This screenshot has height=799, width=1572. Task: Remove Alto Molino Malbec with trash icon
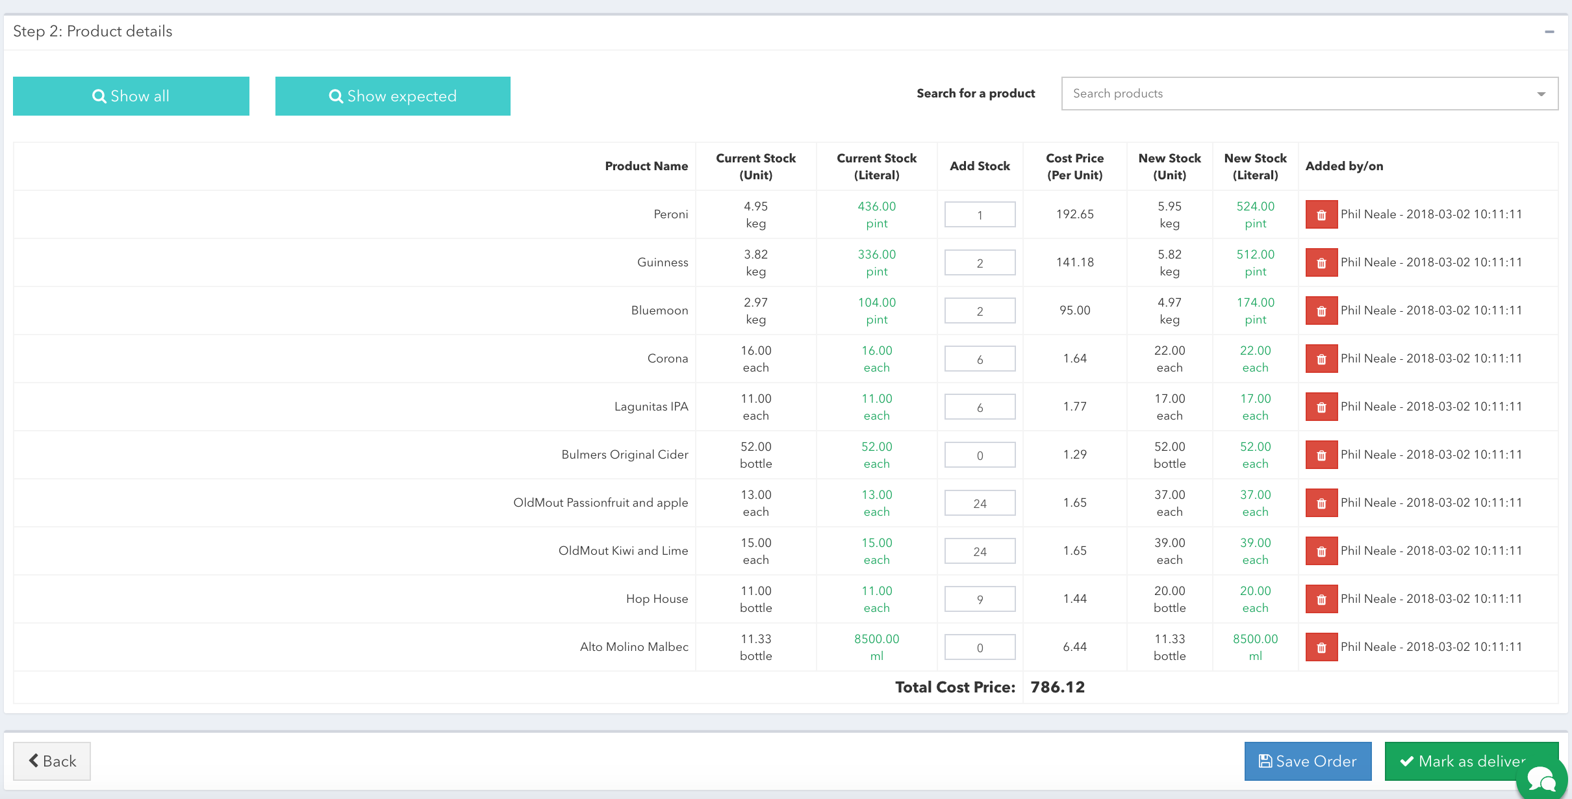tap(1321, 647)
